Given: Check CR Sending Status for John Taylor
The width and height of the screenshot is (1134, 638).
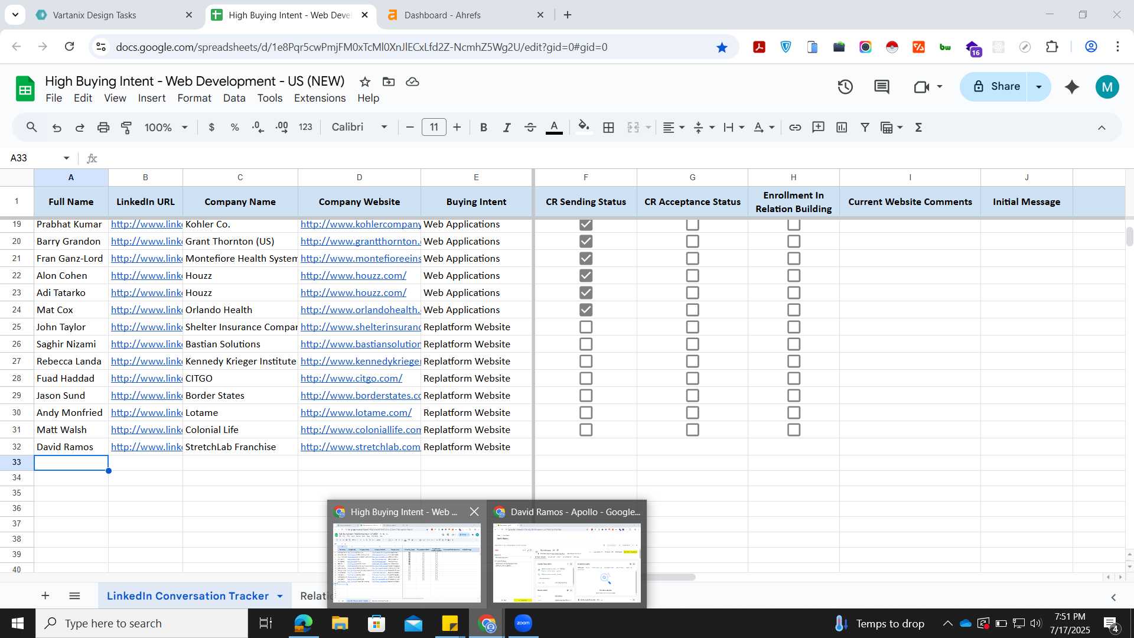Looking at the screenshot, I should click(586, 327).
